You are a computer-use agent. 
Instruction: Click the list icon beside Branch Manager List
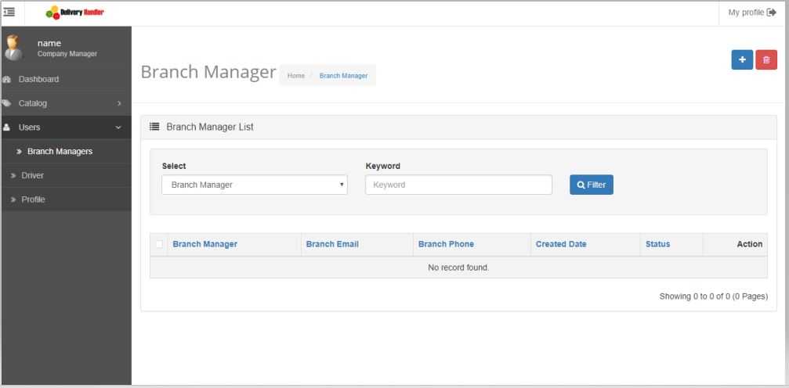(154, 127)
